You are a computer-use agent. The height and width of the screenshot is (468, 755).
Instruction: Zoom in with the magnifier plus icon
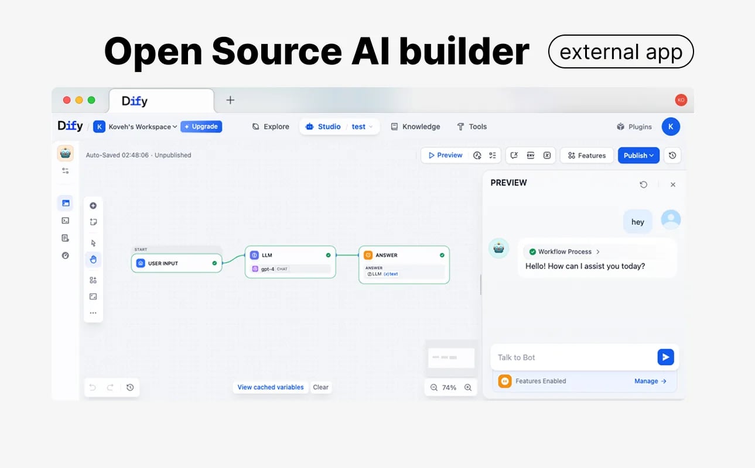tap(468, 387)
